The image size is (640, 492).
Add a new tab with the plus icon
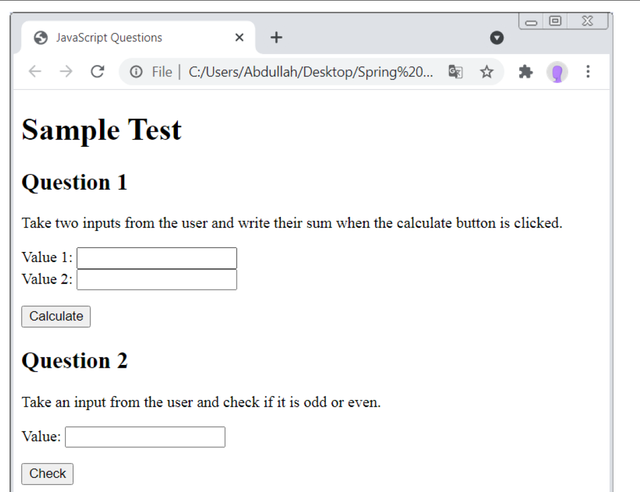[x=276, y=37]
